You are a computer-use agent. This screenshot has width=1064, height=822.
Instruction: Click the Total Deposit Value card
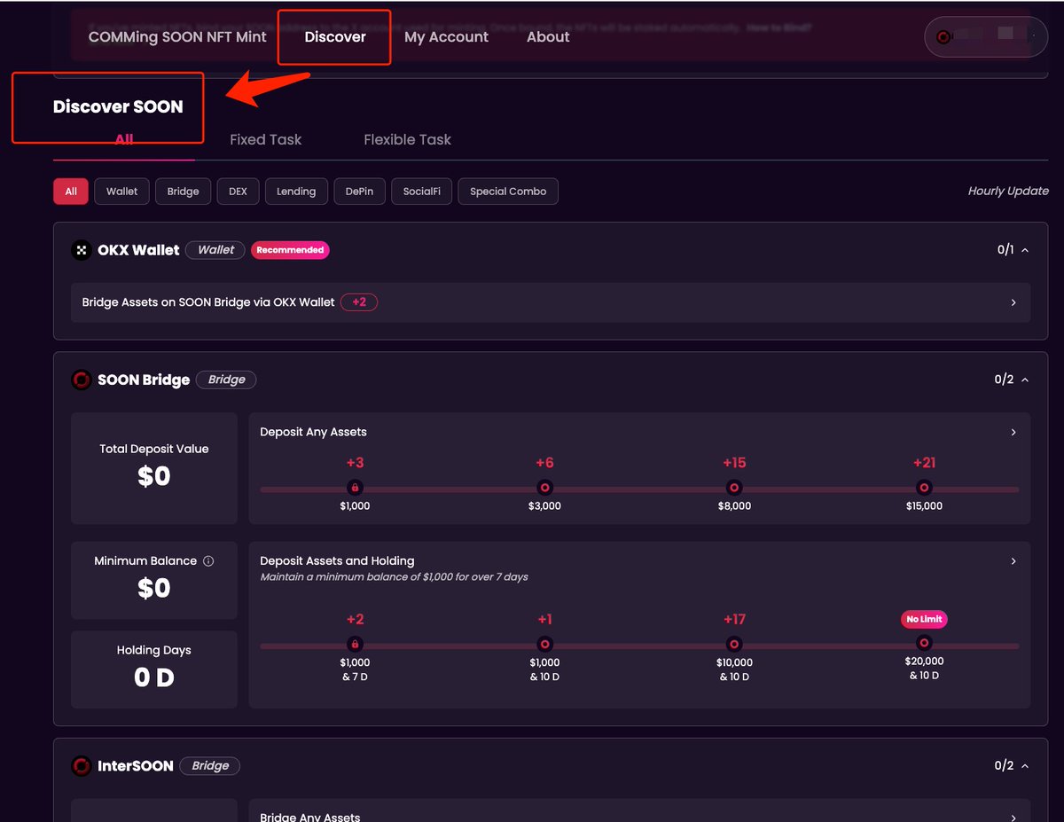coord(154,468)
